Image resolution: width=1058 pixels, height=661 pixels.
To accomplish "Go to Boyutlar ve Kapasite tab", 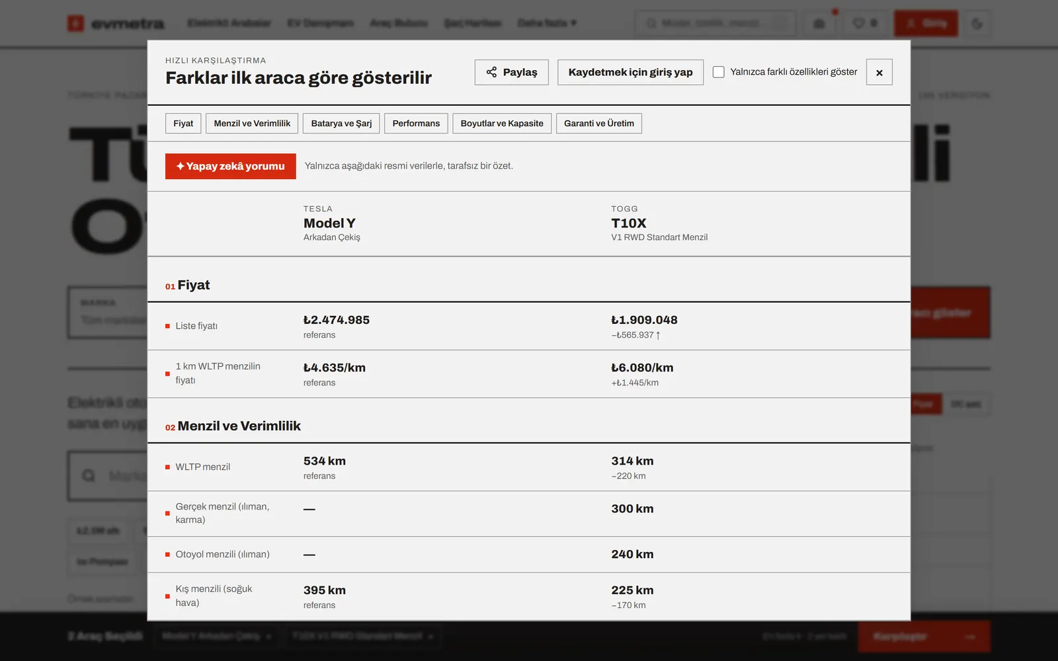I will 502,124.
